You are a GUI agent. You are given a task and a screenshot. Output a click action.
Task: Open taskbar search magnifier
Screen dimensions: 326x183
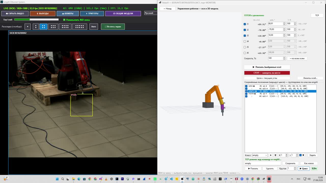tap(63, 179)
